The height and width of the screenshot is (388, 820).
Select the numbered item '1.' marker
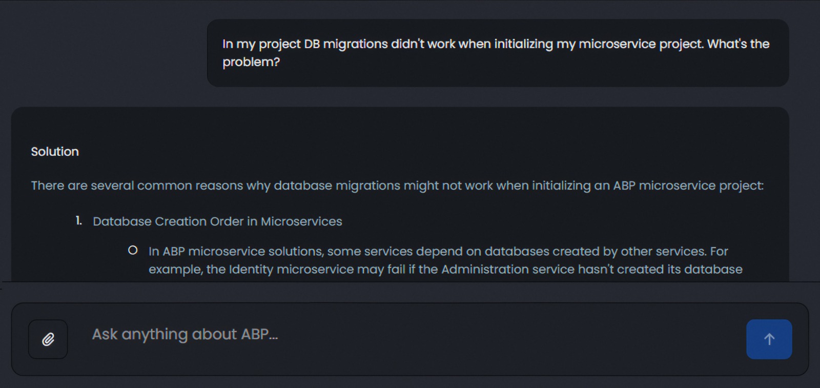pos(78,220)
